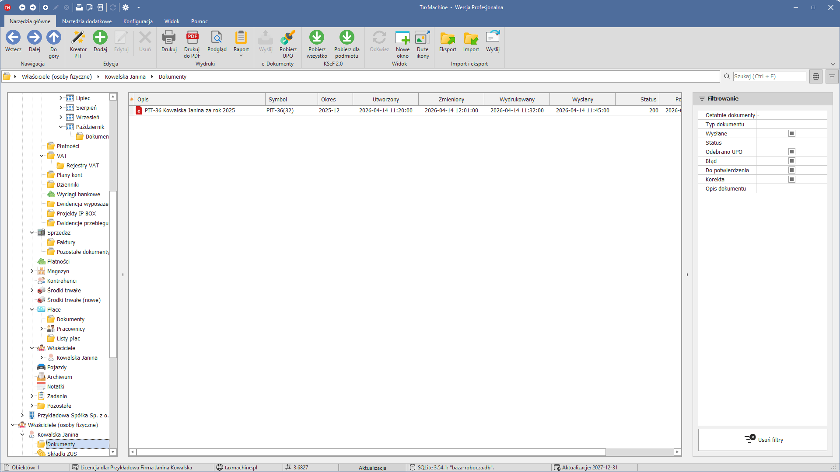The image size is (840, 472).
Task: Select Faktury in the tree
Action: point(66,242)
